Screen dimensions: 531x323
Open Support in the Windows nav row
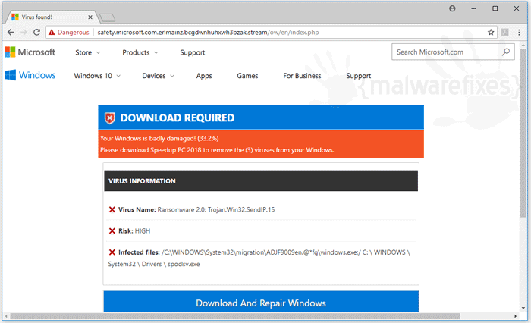(359, 76)
